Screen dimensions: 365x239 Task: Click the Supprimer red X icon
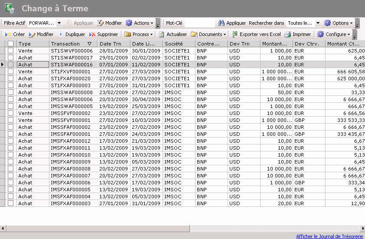click(x=92, y=34)
